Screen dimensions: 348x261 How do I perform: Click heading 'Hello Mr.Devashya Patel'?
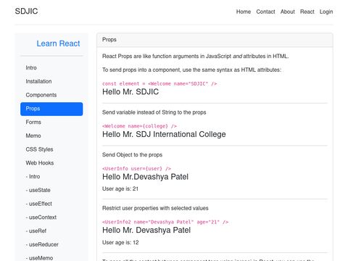coord(145,177)
